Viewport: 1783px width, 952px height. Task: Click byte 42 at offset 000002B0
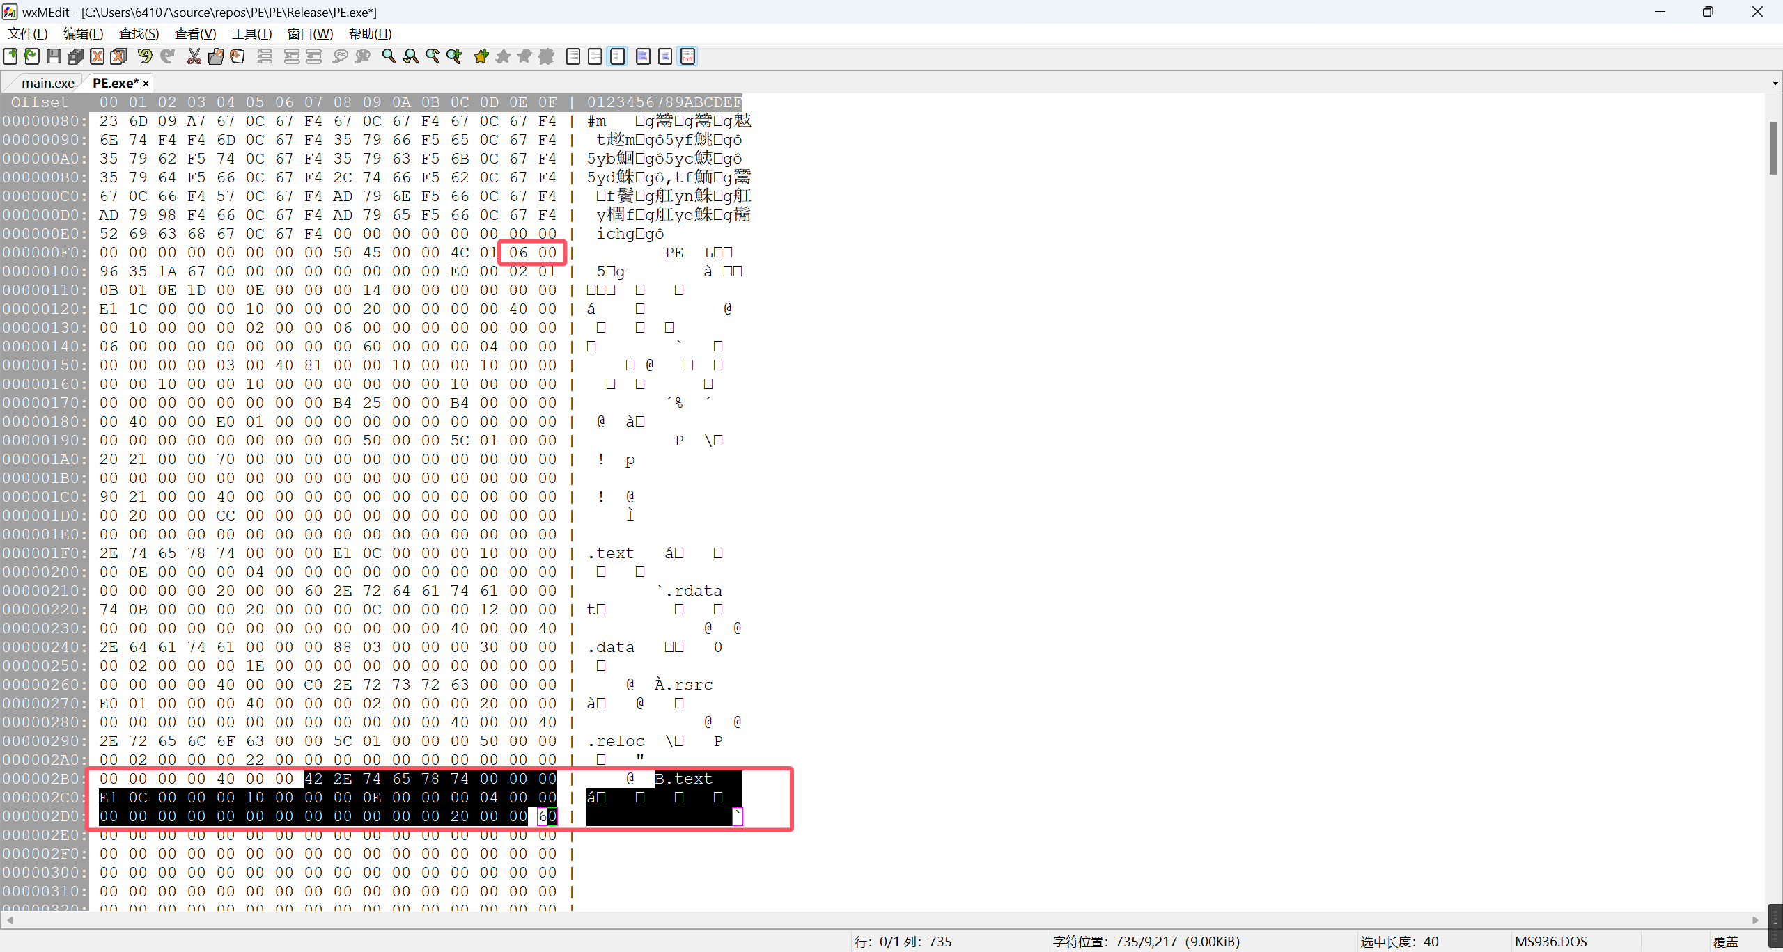click(x=313, y=779)
